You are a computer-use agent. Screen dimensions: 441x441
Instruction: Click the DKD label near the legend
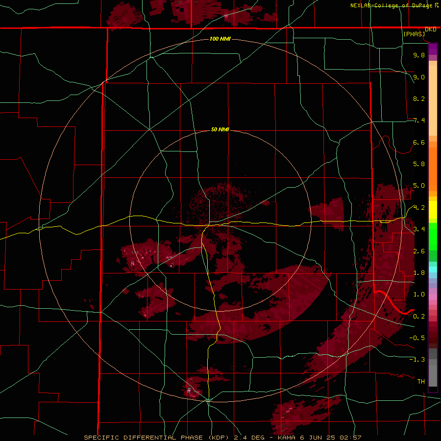coord(430,29)
